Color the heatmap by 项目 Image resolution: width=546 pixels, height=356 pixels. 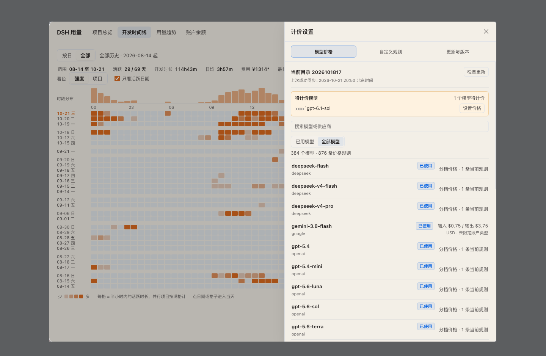97,79
